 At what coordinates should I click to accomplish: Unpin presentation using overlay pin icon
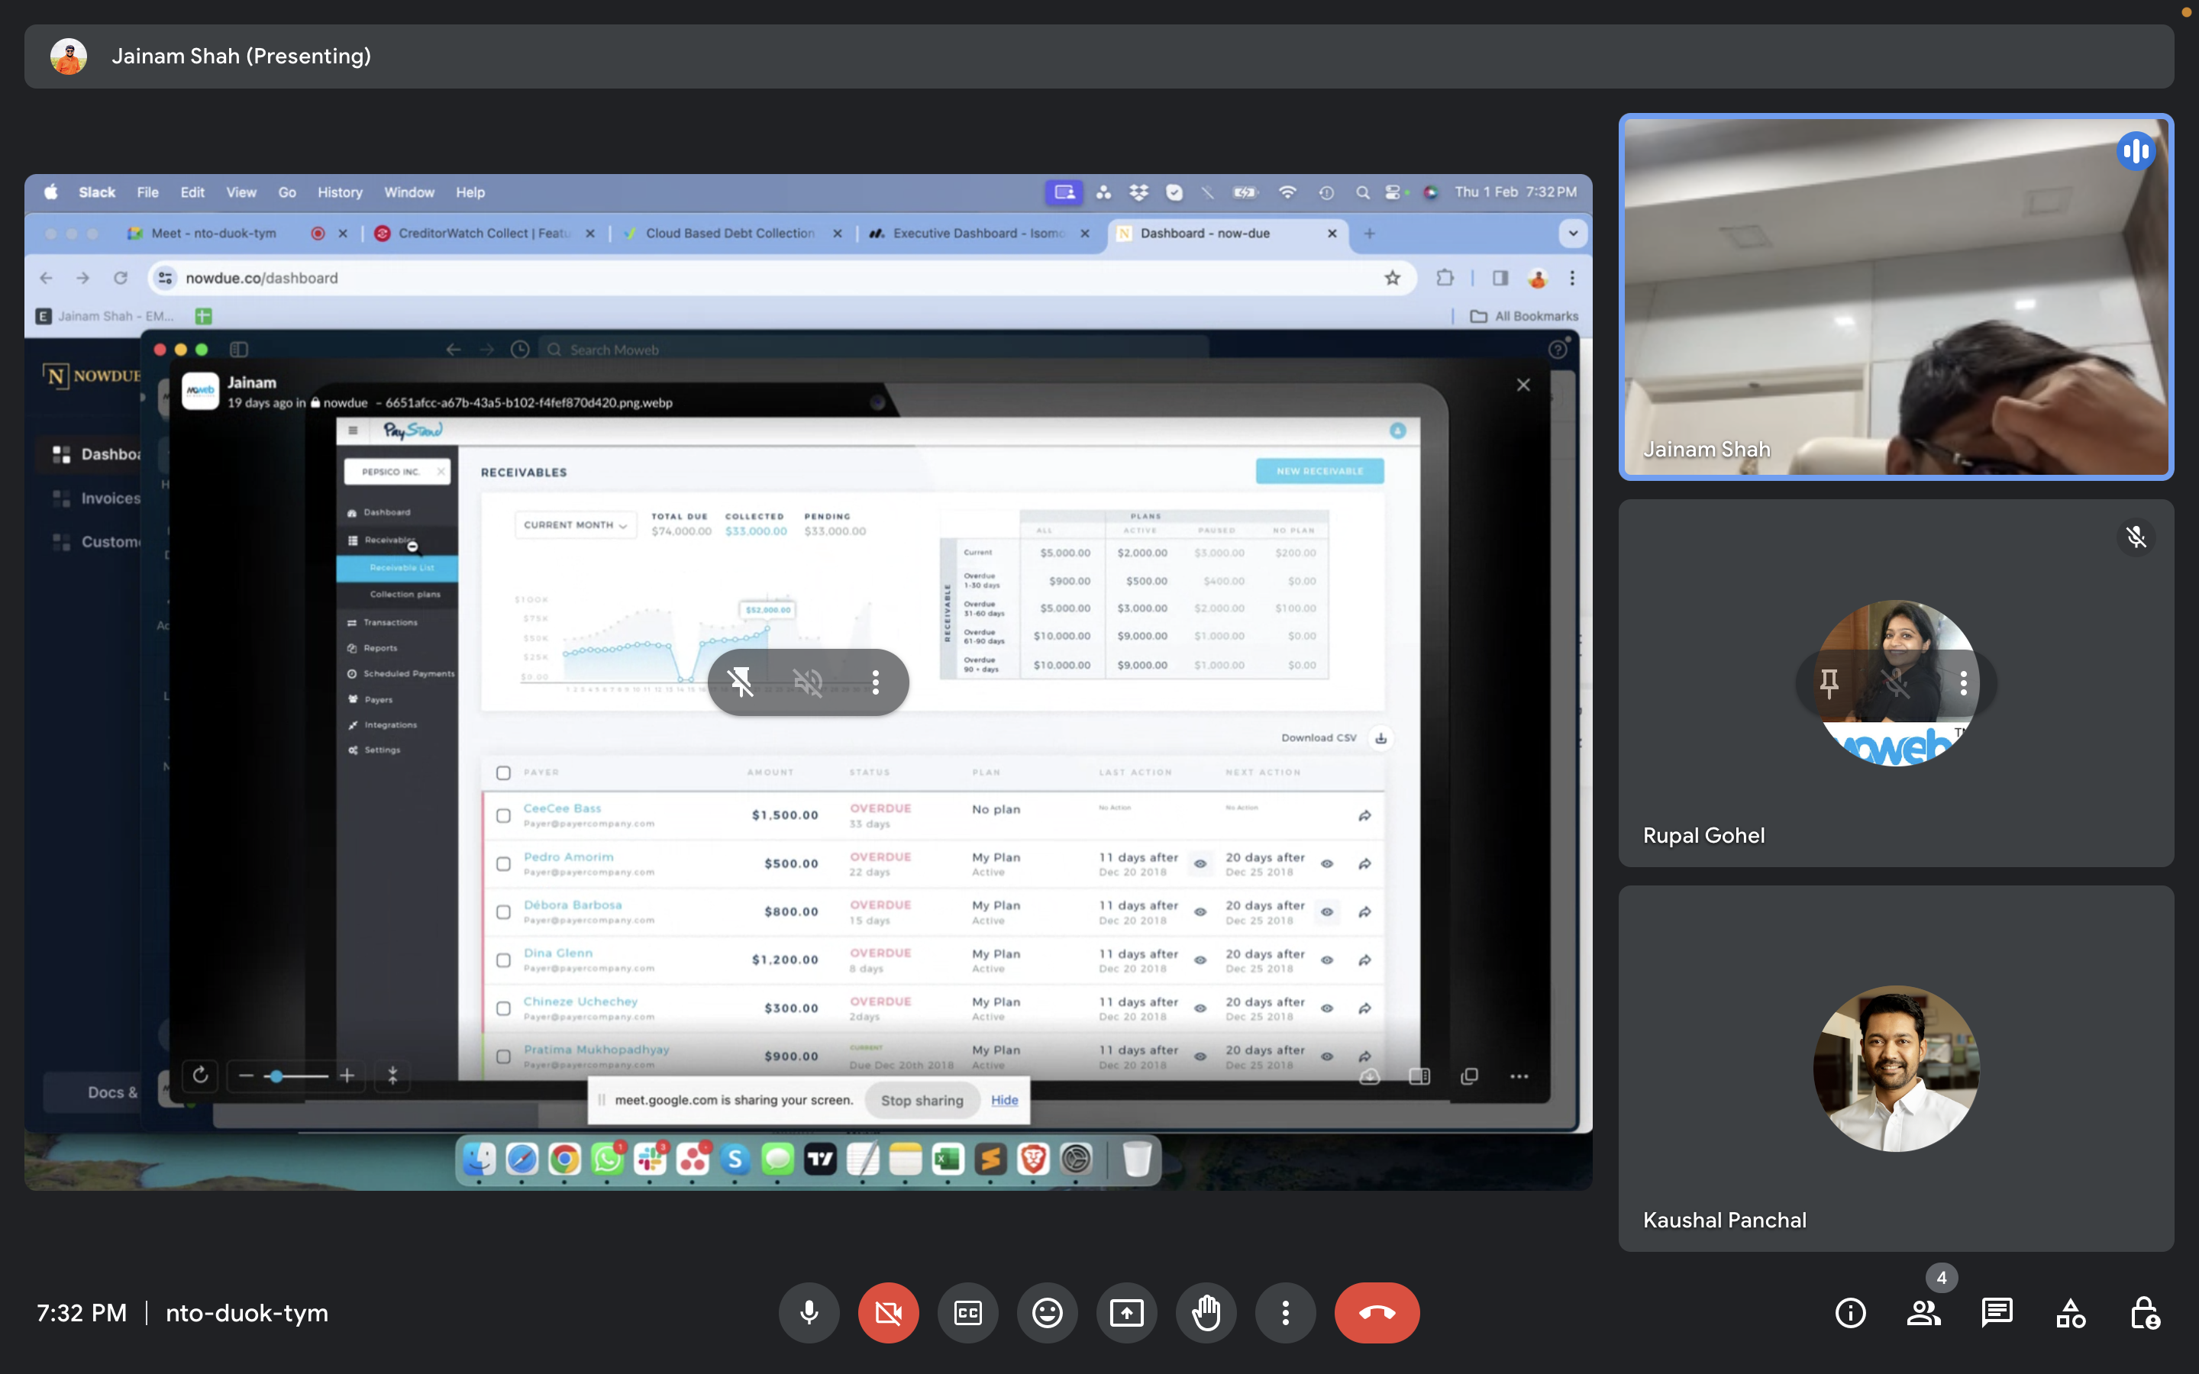(741, 682)
